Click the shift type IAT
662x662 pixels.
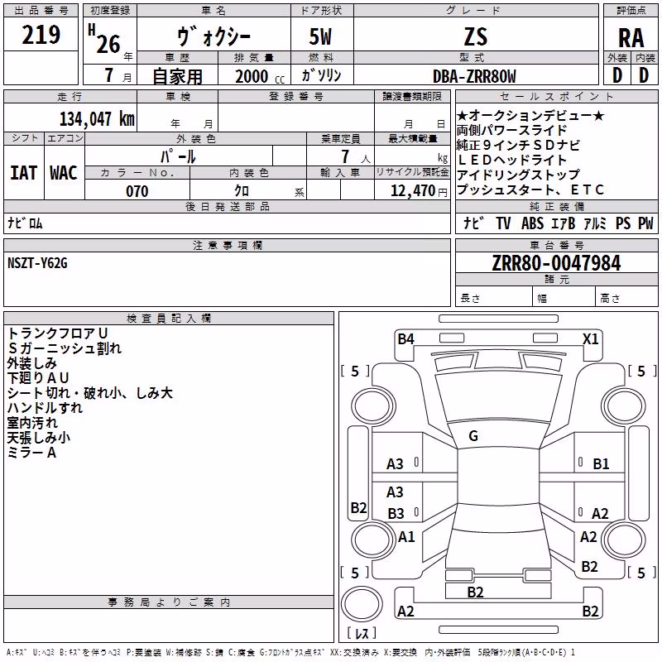(24, 173)
